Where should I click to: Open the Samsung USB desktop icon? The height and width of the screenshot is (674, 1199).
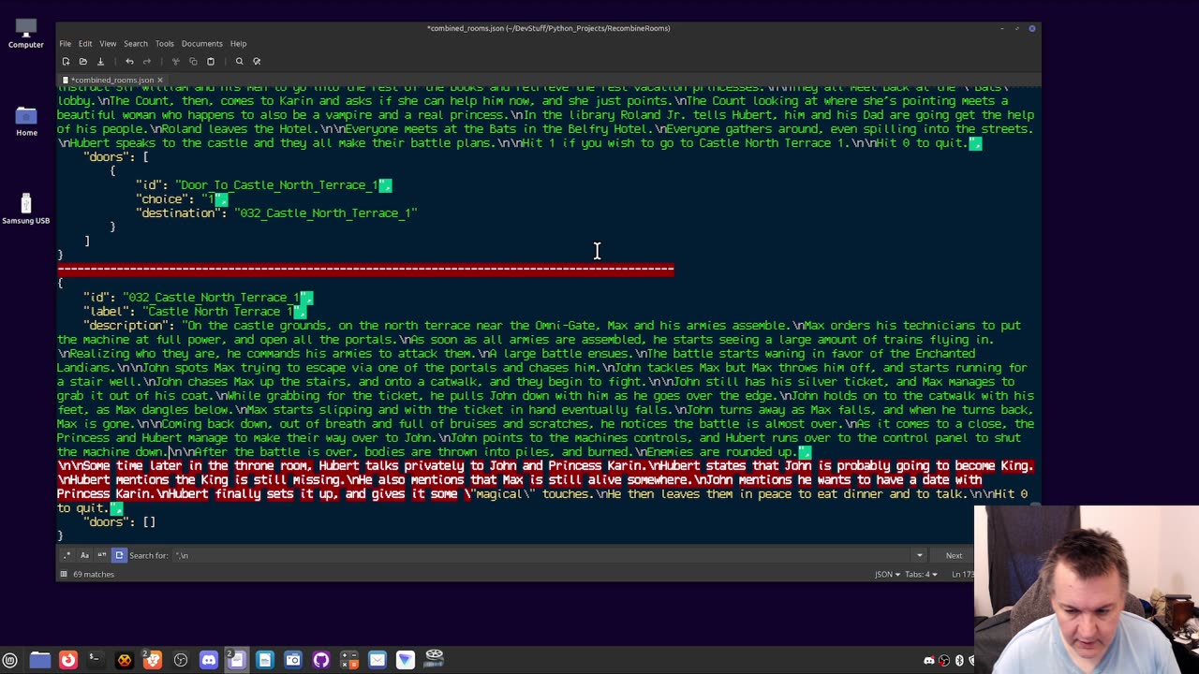[x=26, y=209]
